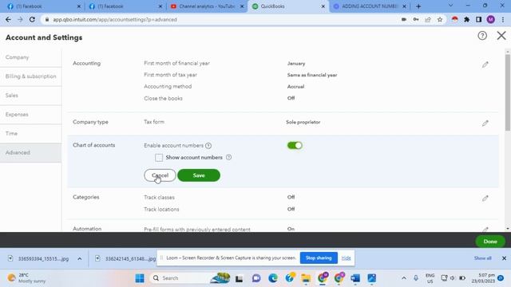Viewport: 511px width, 287px height.
Task: Open the Chat app on taskbar
Action: click(256, 278)
